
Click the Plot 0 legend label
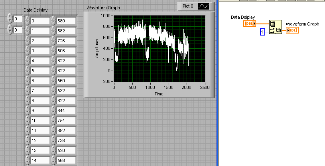(x=188, y=6)
